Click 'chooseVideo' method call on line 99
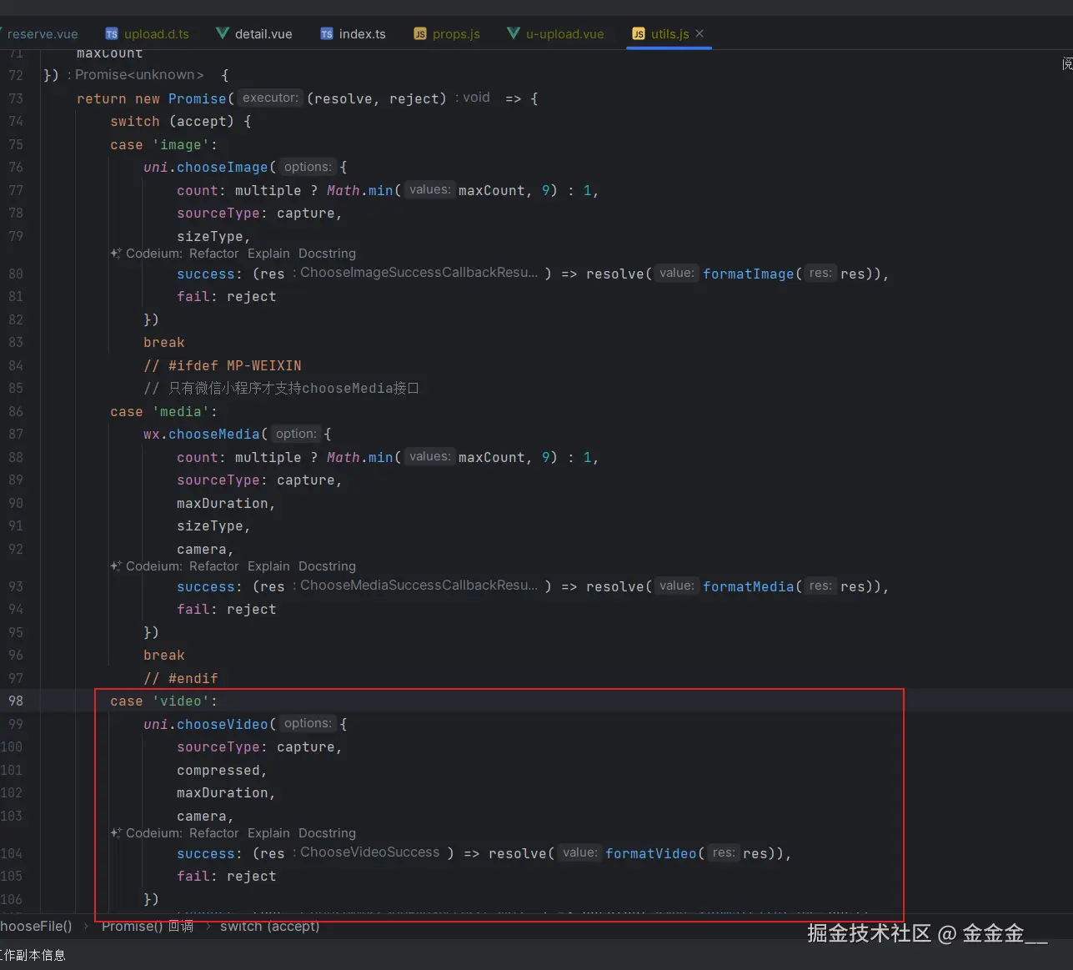This screenshot has width=1073, height=970. [x=222, y=725]
